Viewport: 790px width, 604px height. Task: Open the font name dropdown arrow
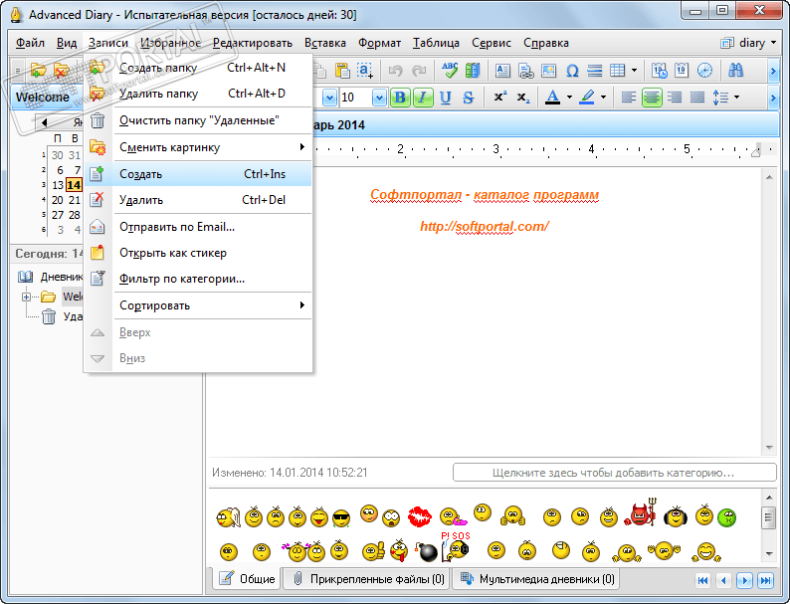point(329,98)
